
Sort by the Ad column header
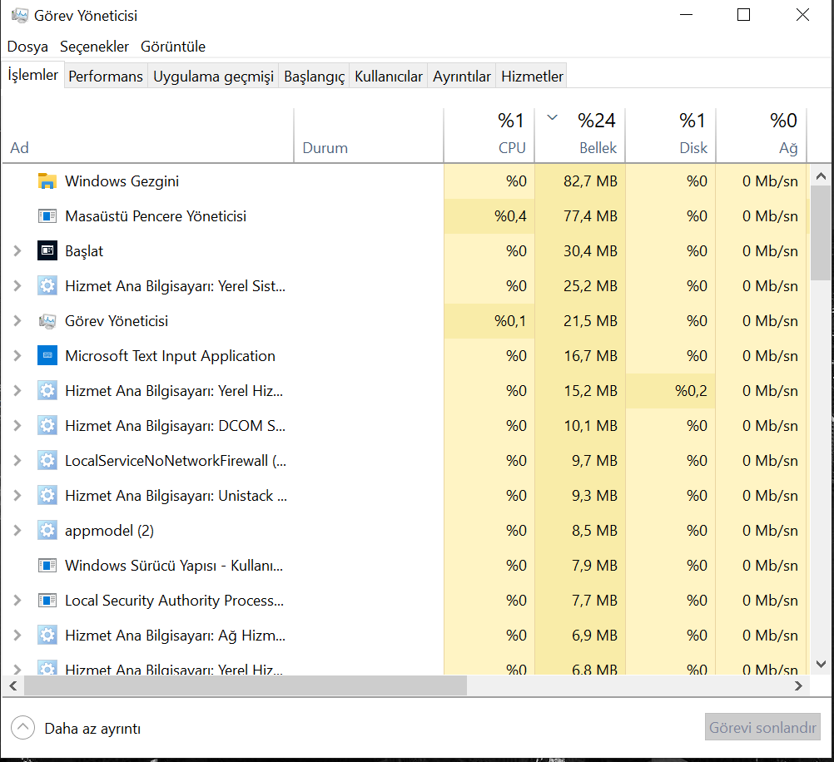tap(148, 136)
